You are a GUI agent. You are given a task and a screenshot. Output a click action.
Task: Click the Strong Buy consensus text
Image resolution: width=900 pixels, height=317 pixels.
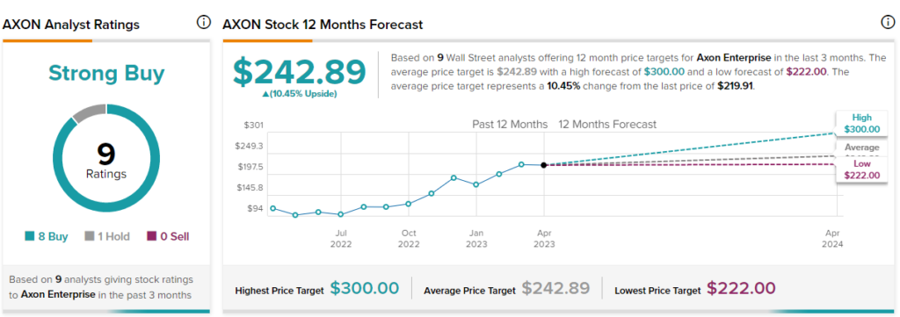click(106, 74)
